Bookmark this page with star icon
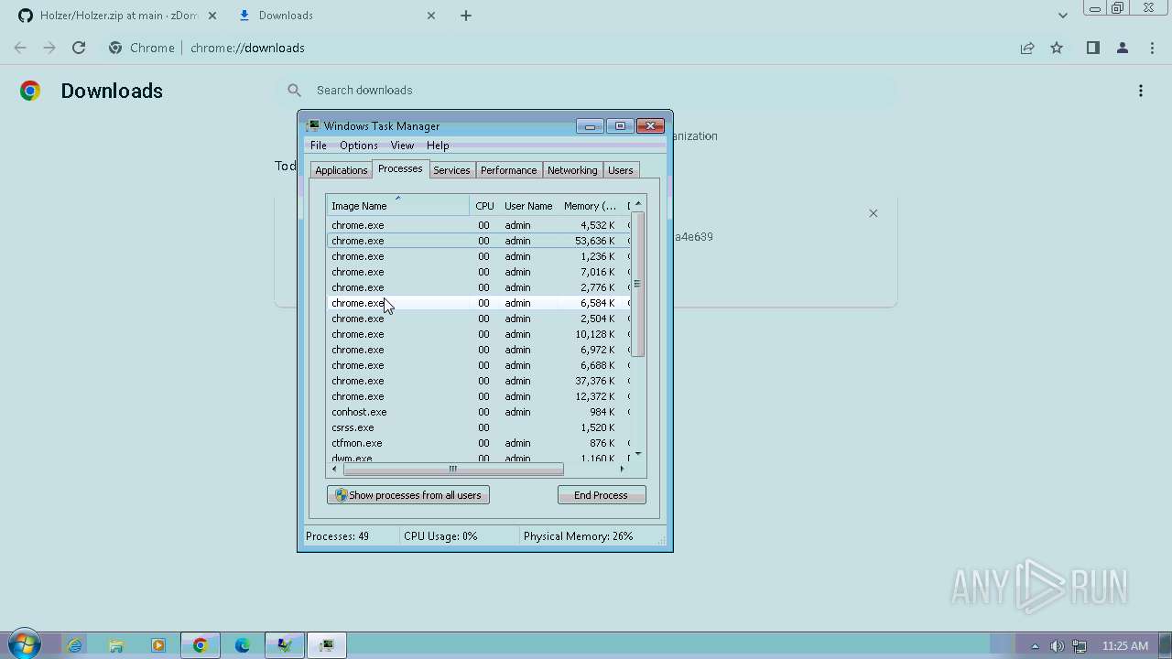The image size is (1172, 659). (1057, 49)
